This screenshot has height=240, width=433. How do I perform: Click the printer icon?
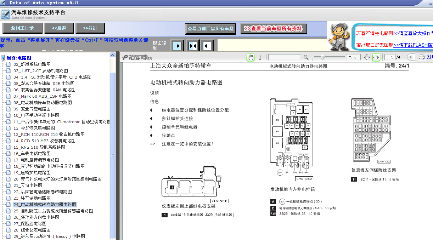[x=421, y=57]
